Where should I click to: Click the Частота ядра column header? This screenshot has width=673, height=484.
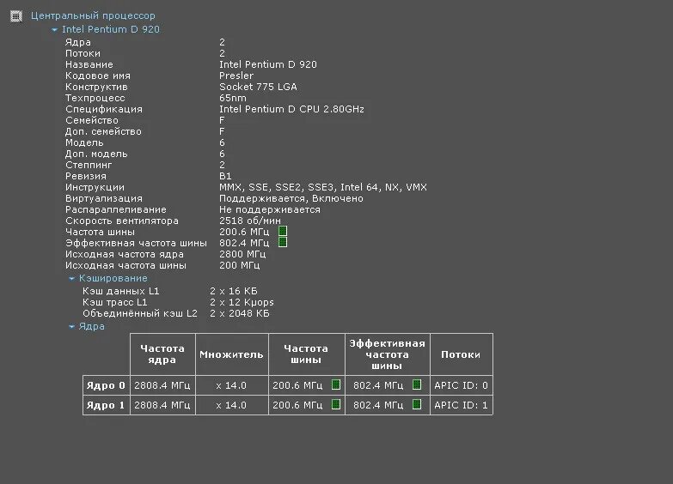162,354
